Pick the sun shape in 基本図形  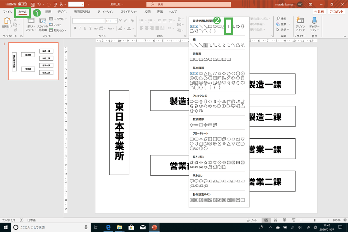tap(233, 83)
